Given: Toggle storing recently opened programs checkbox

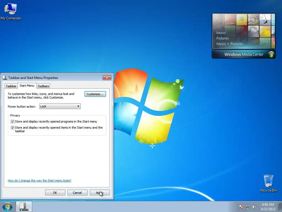Looking at the screenshot, I should click(12, 121).
